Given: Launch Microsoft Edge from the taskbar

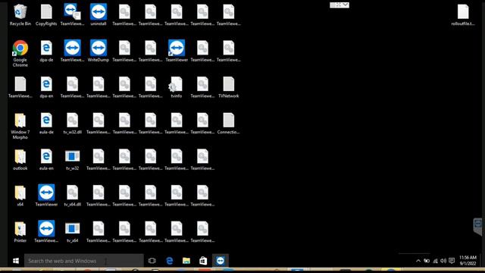Looking at the screenshot, I should pos(169,261).
